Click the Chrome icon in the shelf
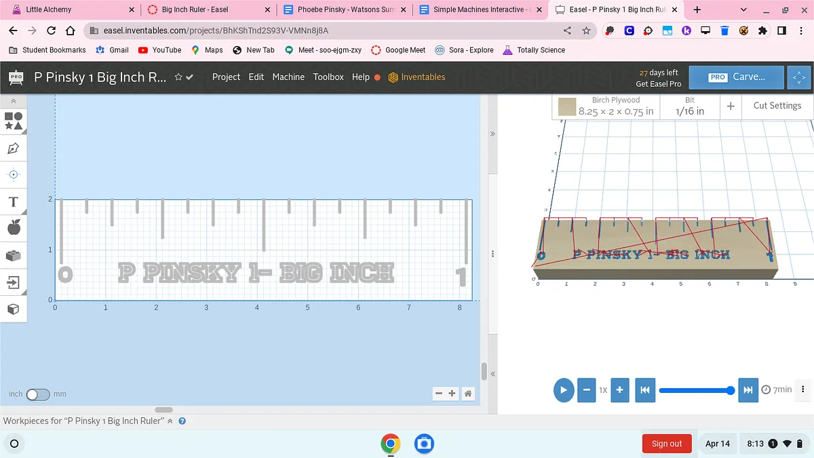The height and width of the screenshot is (458, 814). click(x=390, y=444)
